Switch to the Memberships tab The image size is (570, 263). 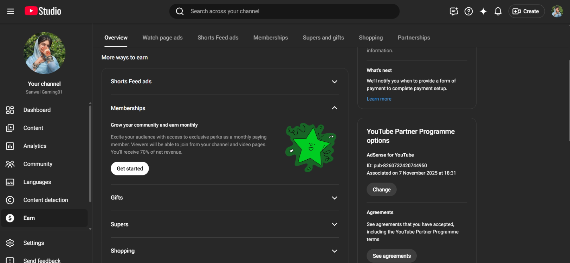[271, 38]
